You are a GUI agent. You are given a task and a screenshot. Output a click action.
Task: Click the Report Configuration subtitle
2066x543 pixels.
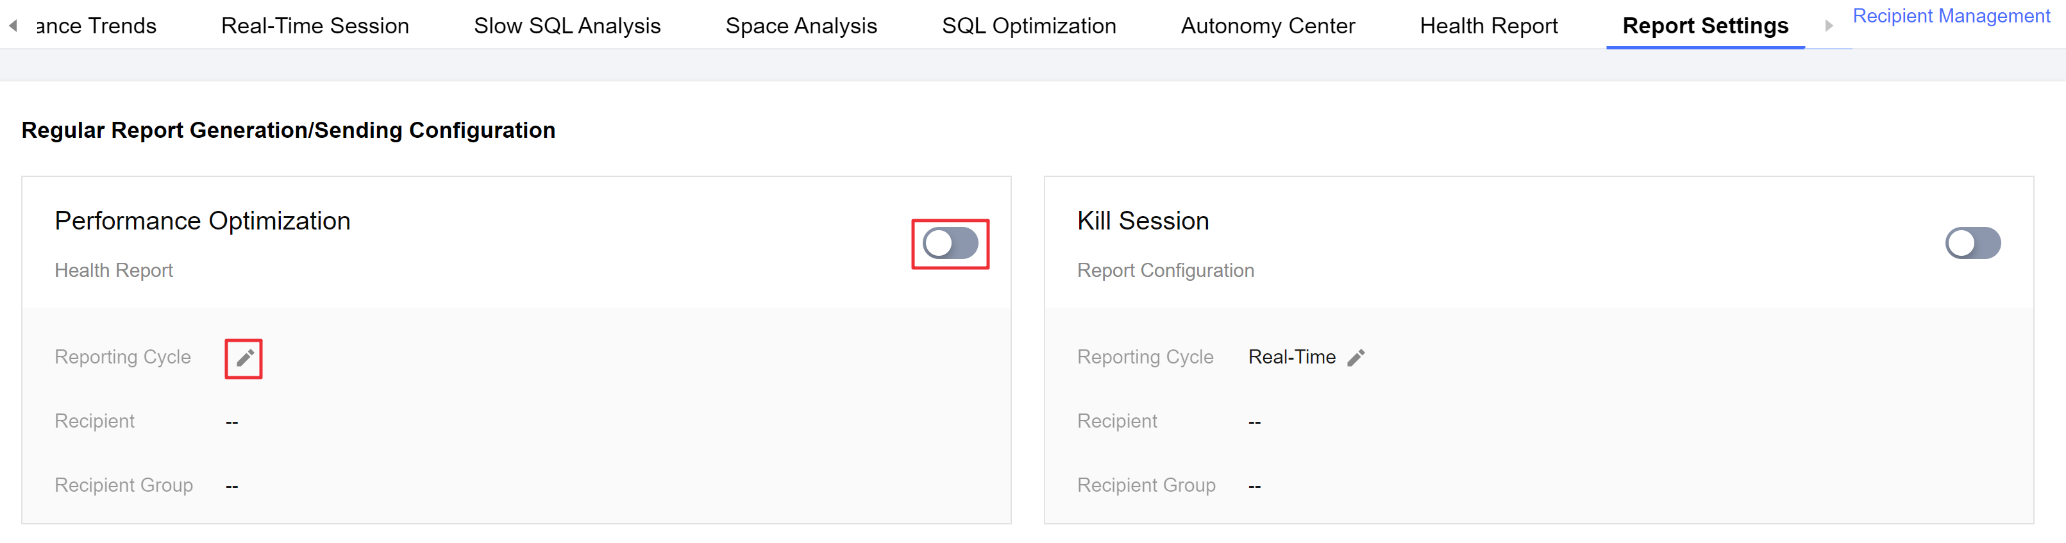1164,271
